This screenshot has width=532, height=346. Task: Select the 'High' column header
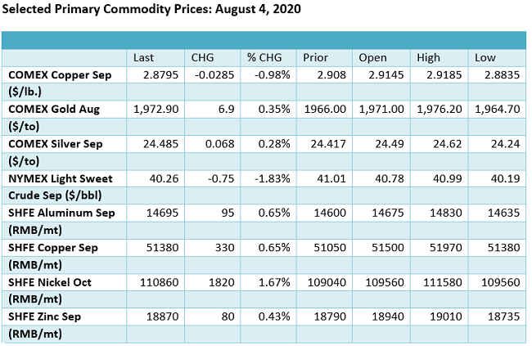[x=428, y=57]
